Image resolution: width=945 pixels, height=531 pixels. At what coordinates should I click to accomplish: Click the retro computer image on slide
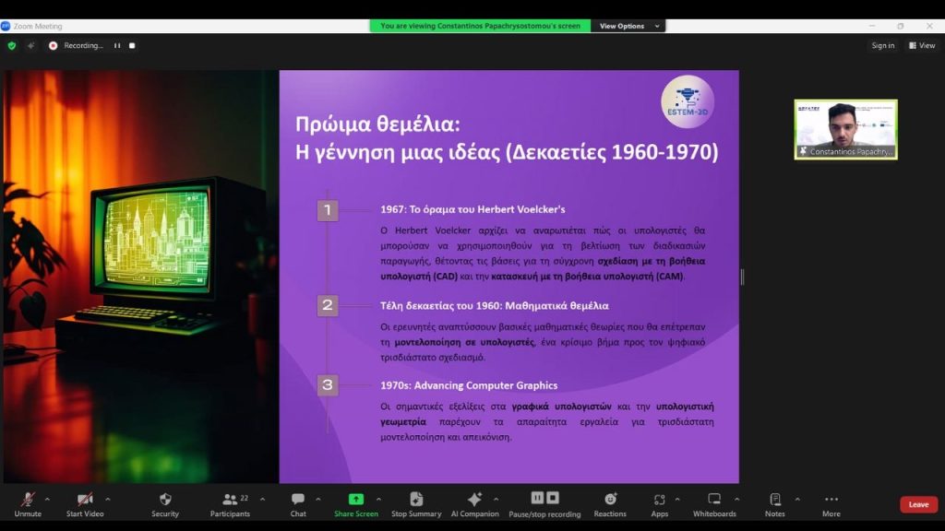click(x=141, y=277)
